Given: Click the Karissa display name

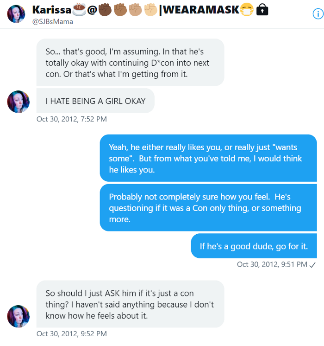Looking at the screenshot, I should pos(51,9).
